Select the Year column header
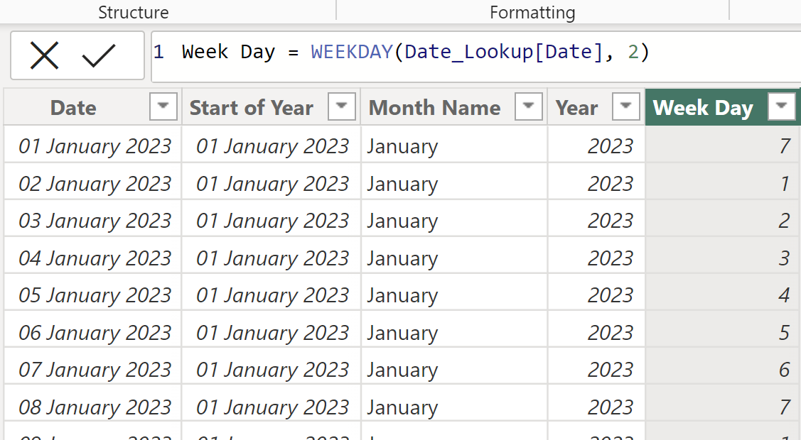This screenshot has height=440, width=801. (x=576, y=108)
